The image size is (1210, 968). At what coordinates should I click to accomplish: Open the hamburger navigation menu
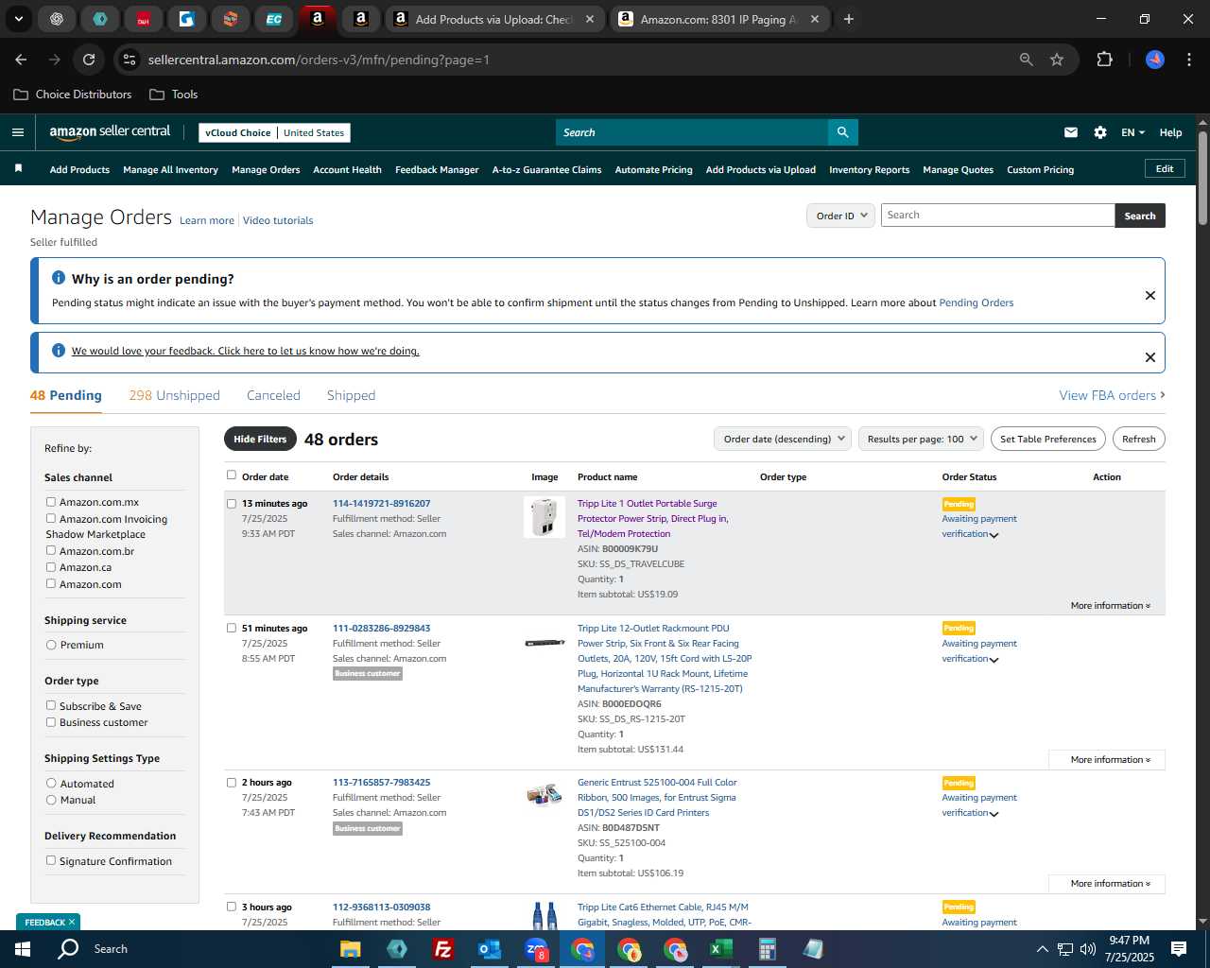pos(17,132)
